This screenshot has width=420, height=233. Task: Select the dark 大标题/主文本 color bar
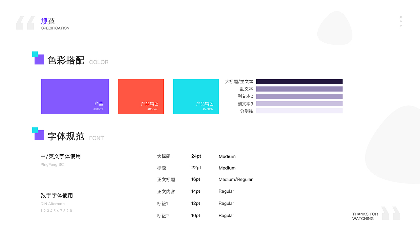[x=299, y=82]
